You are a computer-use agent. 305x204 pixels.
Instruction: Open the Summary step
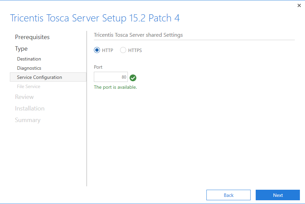coord(28,120)
